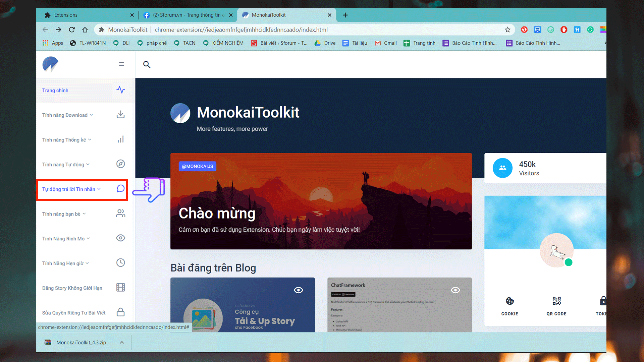644x362 pixels.
Task: Click the friends people icon
Action: [x=121, y=214]
